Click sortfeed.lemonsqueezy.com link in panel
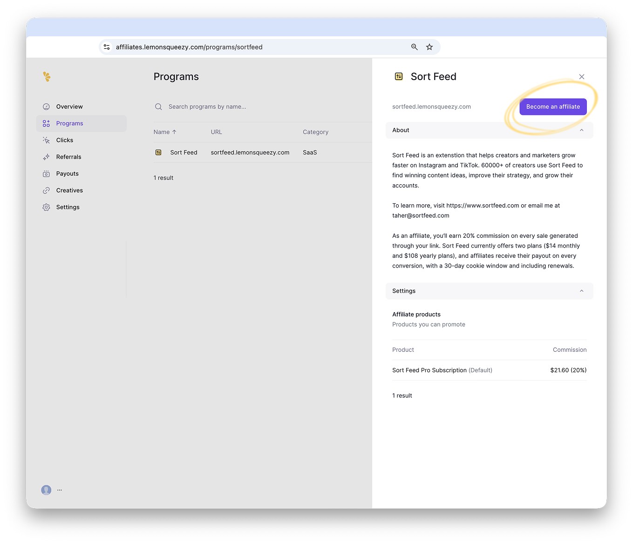The width and height of the screenshot is (633, 543). 431,107
